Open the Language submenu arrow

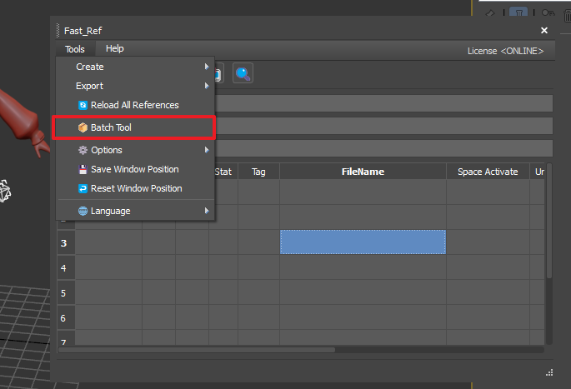(206, 211)
